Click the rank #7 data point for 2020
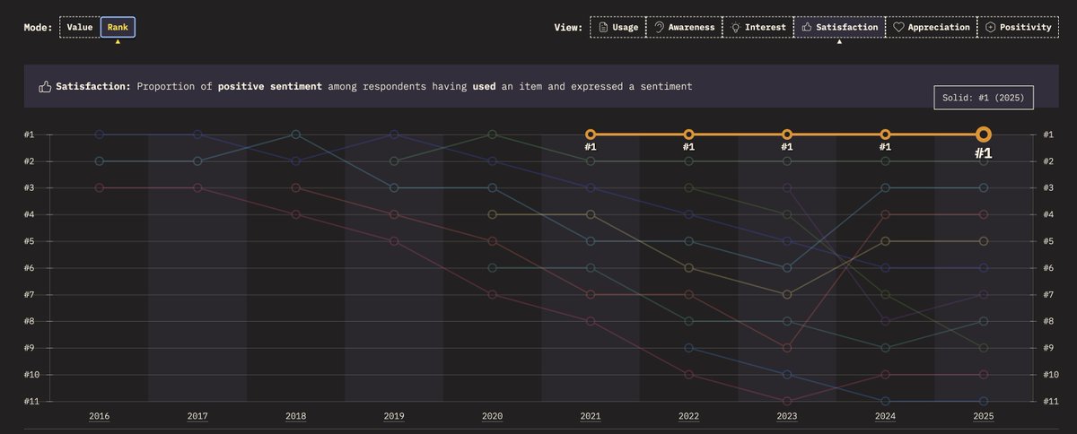 pyautogui.click(x=492, y=294)
